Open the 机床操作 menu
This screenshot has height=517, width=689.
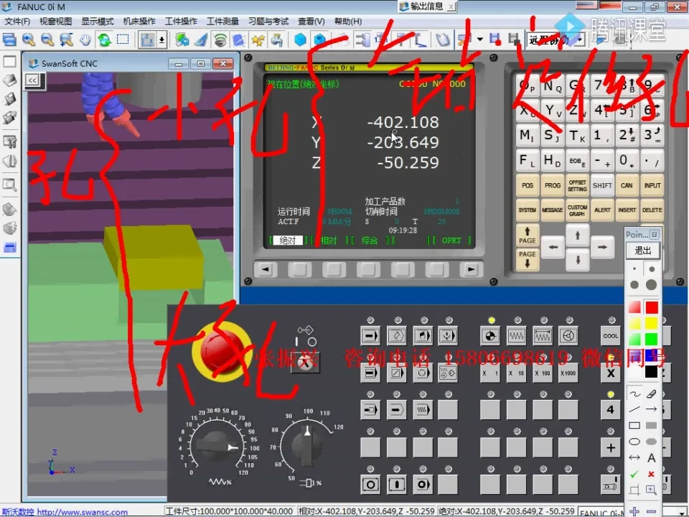[x=139, y=22]
